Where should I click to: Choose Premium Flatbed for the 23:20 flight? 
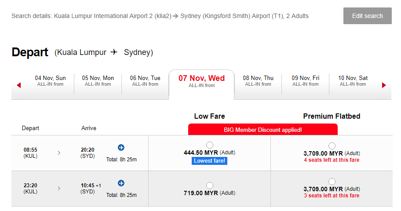[x=332, y=182]
